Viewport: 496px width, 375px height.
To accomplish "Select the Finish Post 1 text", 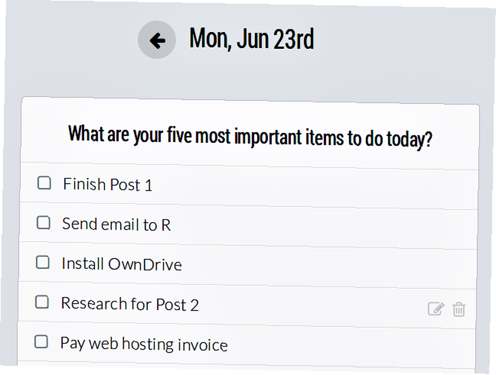I will pos(108,184).
